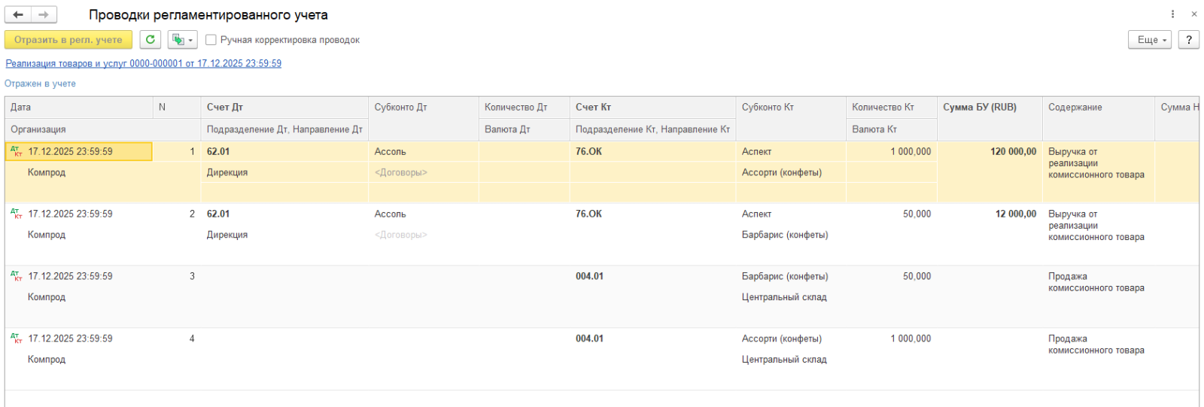Open the Еще dropdown menu
Image resolution: width=1204 pixels, height=407 pixels.
pos(1149,40)
